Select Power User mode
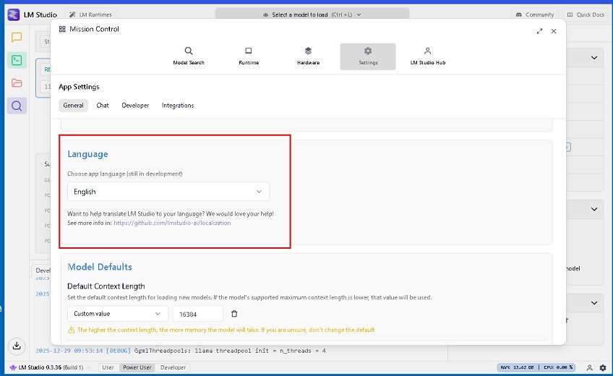The height and width of the screenshot is (376, 613). click(x=137, y=367)
